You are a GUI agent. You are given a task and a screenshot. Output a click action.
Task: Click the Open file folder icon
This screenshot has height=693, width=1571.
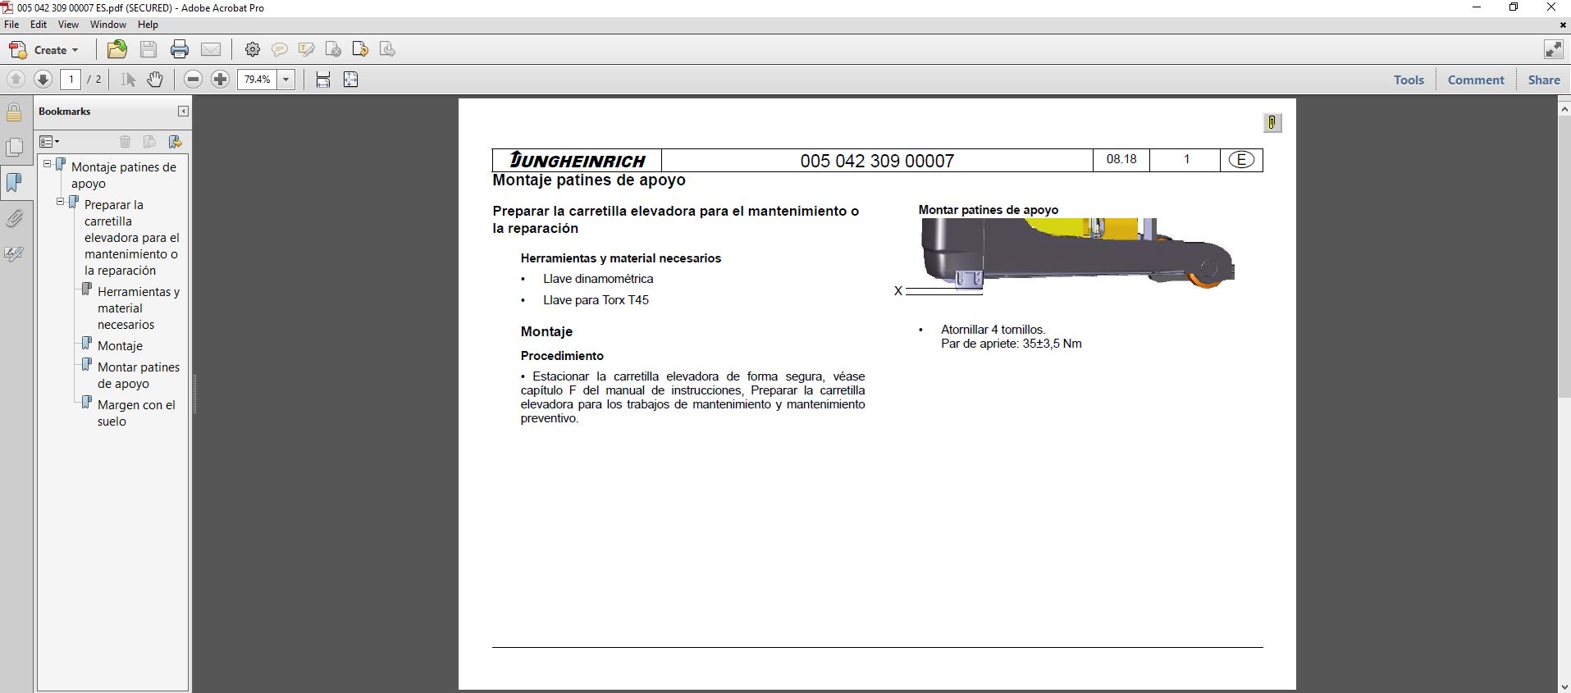(x=117, y=50)
